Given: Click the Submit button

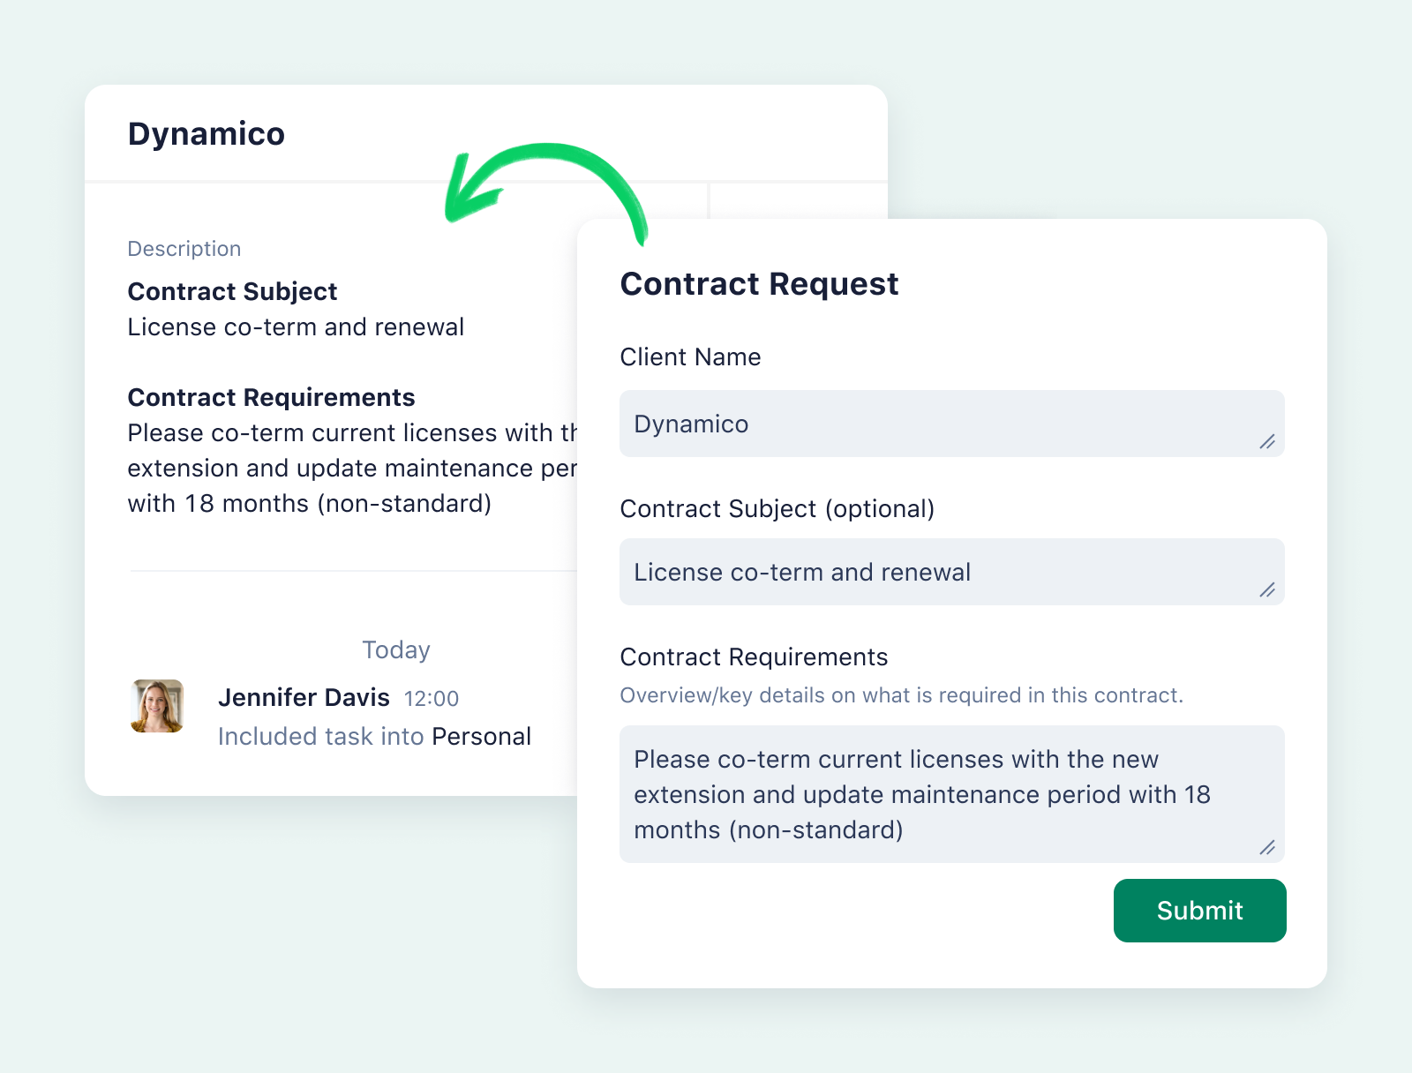Looking at the screenshot, I should tap(1199, 911).
